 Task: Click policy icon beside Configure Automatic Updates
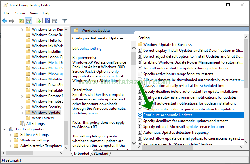pos(140,115)
